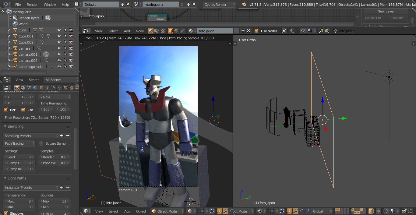Toggle selectability of camara.002 cursor icon

click(x=65, y=60)
